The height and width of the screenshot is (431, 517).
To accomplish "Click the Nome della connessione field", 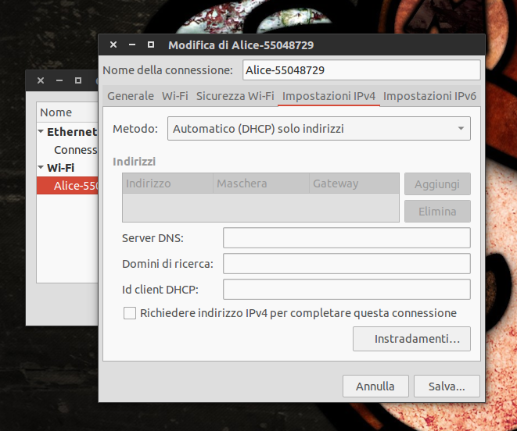I will click(361, 70).
